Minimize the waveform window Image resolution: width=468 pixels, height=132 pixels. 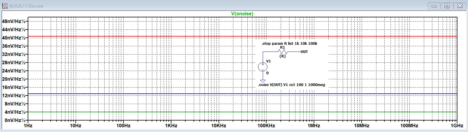(x=434, y=6)
